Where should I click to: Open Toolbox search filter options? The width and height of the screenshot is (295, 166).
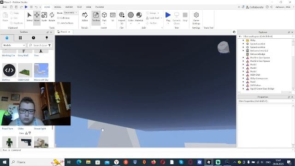tap(49, 45)
